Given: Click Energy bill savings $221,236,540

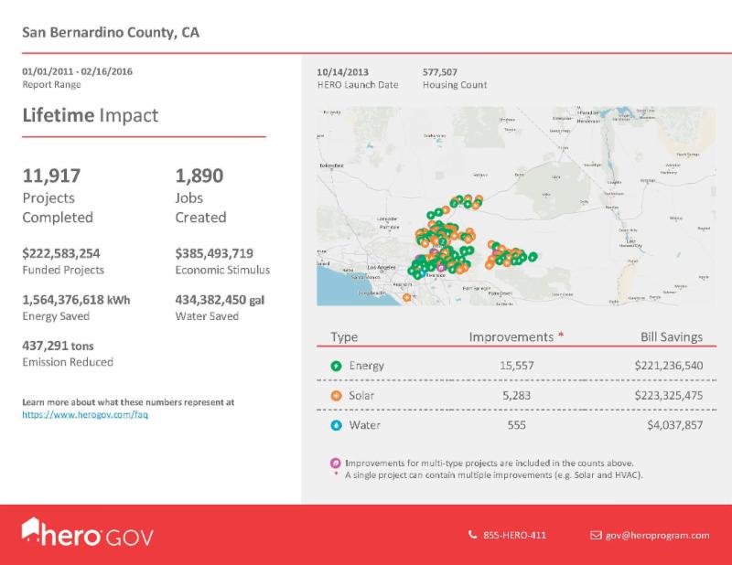Looking at the screenshot, I should coord(669,366).
